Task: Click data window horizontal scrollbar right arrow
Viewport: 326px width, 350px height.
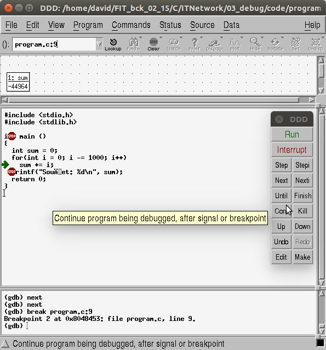Action: [x=312, y=100]
